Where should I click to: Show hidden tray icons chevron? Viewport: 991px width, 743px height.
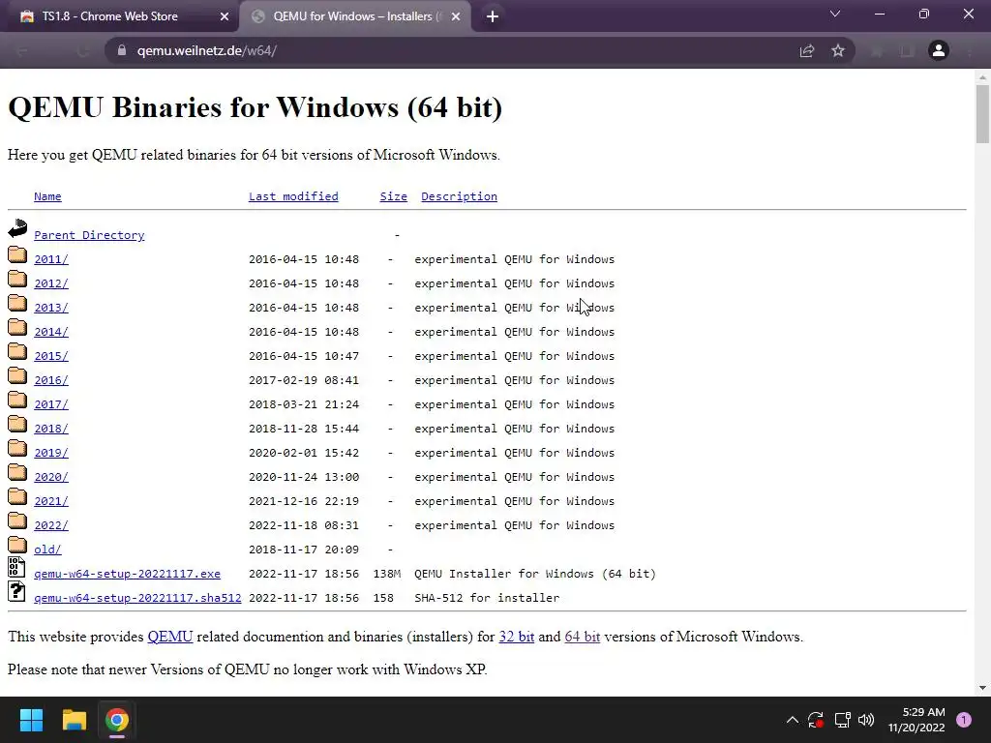pyautogui.click(x=792, y=720)
